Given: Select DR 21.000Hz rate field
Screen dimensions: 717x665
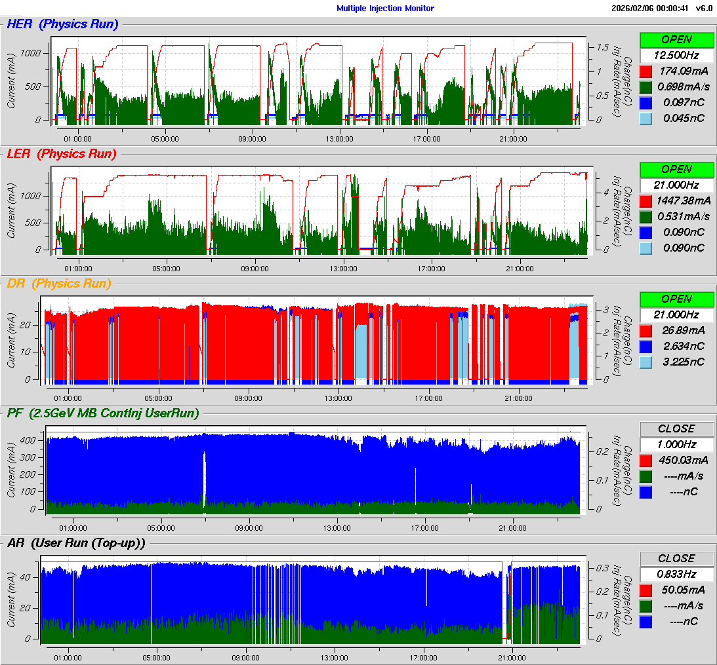Looking at the screenshot, I should (x=676, y=315).
